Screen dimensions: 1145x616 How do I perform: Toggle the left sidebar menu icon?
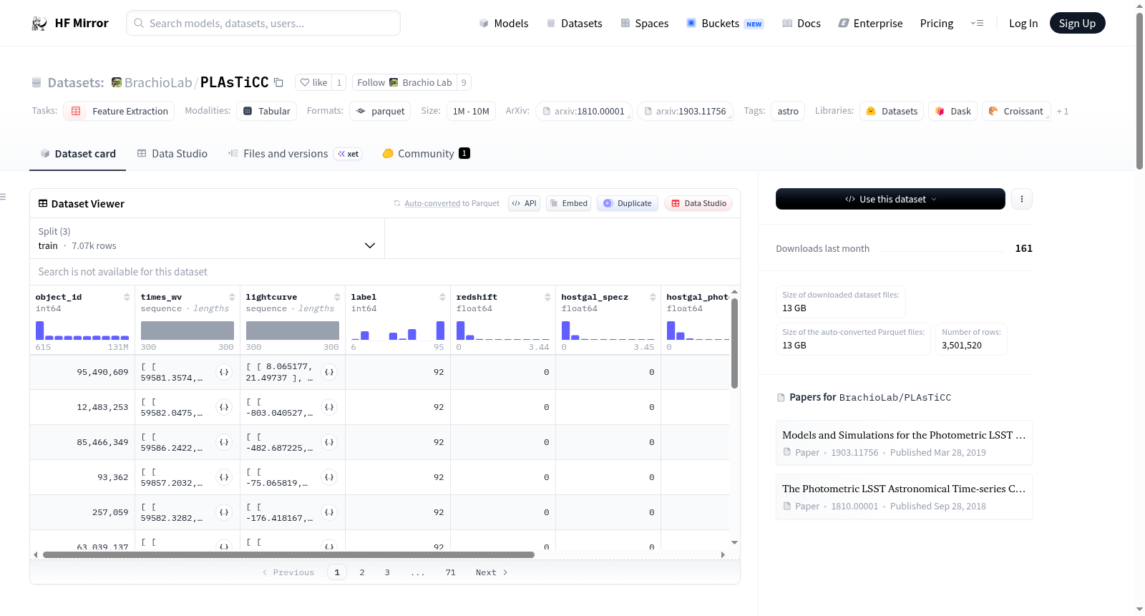coord(3,197)
